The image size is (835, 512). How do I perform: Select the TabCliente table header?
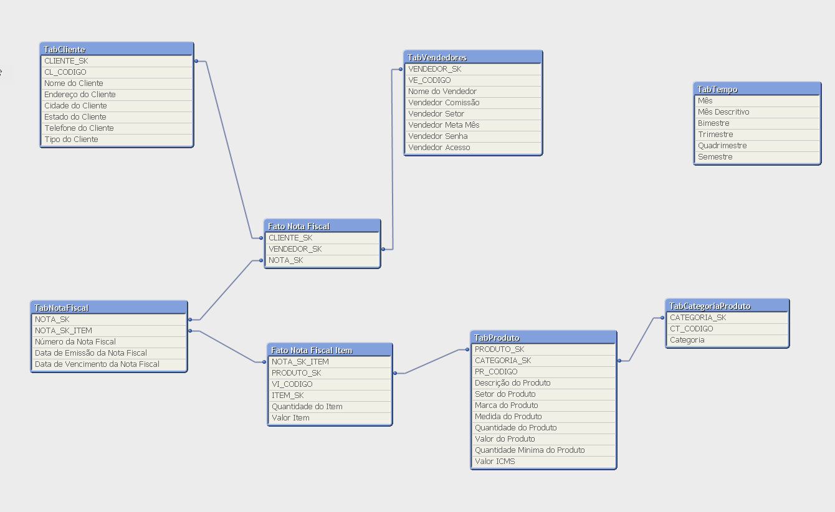[117, 49]
